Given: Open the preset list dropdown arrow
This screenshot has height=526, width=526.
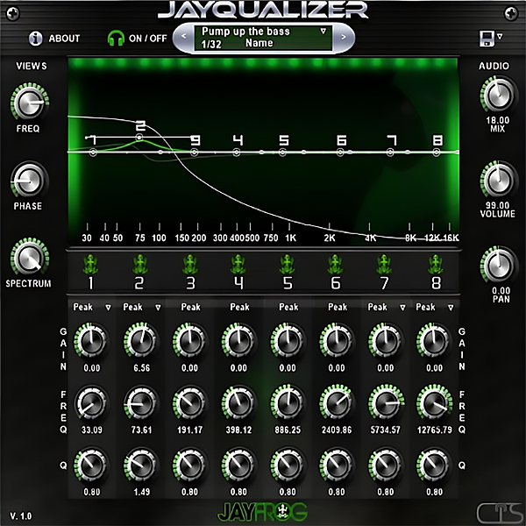Looking at the screenshot, I should (x=323, y=32).
